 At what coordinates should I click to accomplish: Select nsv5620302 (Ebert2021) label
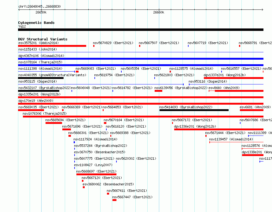pyautogui.click(x=136, y=158)
